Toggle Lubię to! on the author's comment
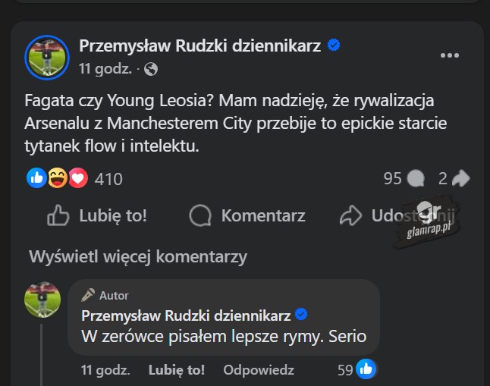The height and width of the screenshot is (386, 490). (x=176, y=370)
